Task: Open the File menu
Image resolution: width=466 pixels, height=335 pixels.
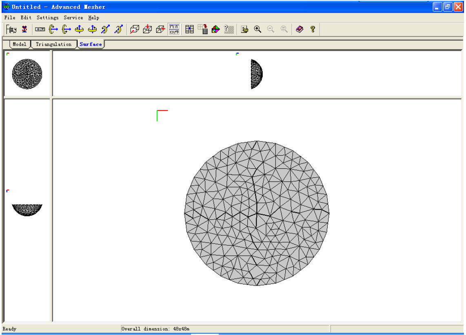Action: coord(9,18)
